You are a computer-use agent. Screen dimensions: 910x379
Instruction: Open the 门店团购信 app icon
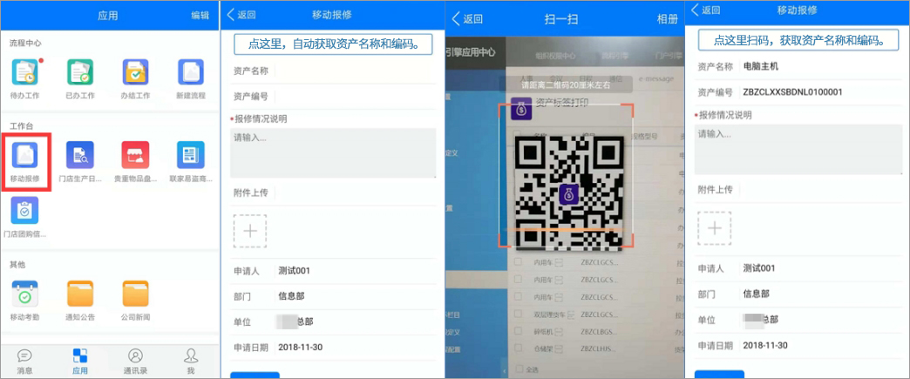tap(25, 210)
